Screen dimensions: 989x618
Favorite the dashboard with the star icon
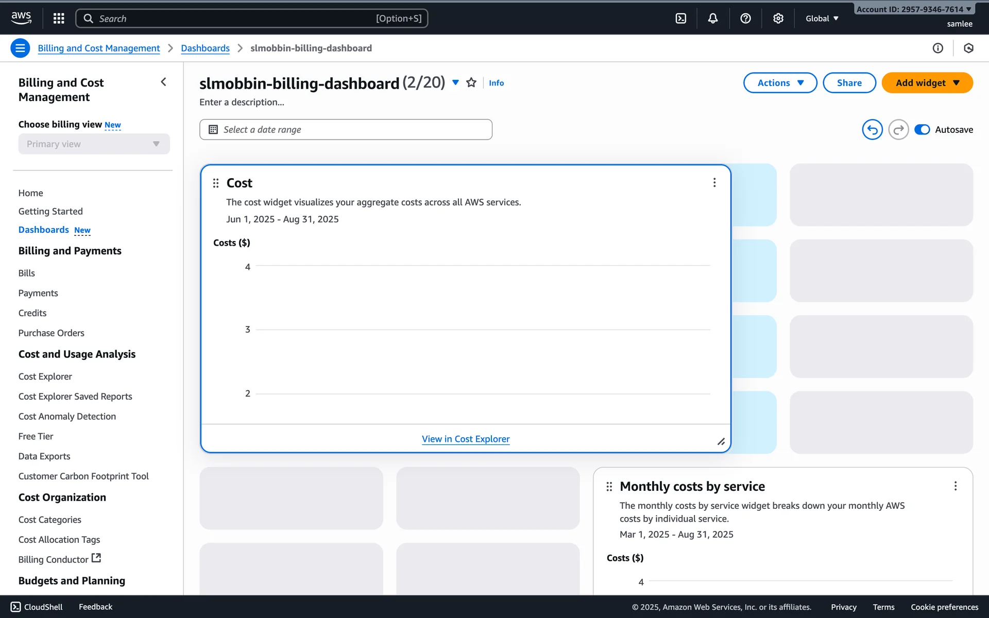[x=471, y=82]
